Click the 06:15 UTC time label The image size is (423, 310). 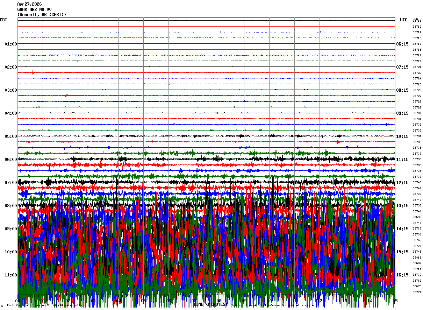pyautogui.click(x=402, y=44)
